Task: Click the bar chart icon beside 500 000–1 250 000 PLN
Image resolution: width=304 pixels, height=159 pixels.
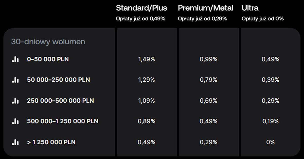Action: (x=15, y=121)
